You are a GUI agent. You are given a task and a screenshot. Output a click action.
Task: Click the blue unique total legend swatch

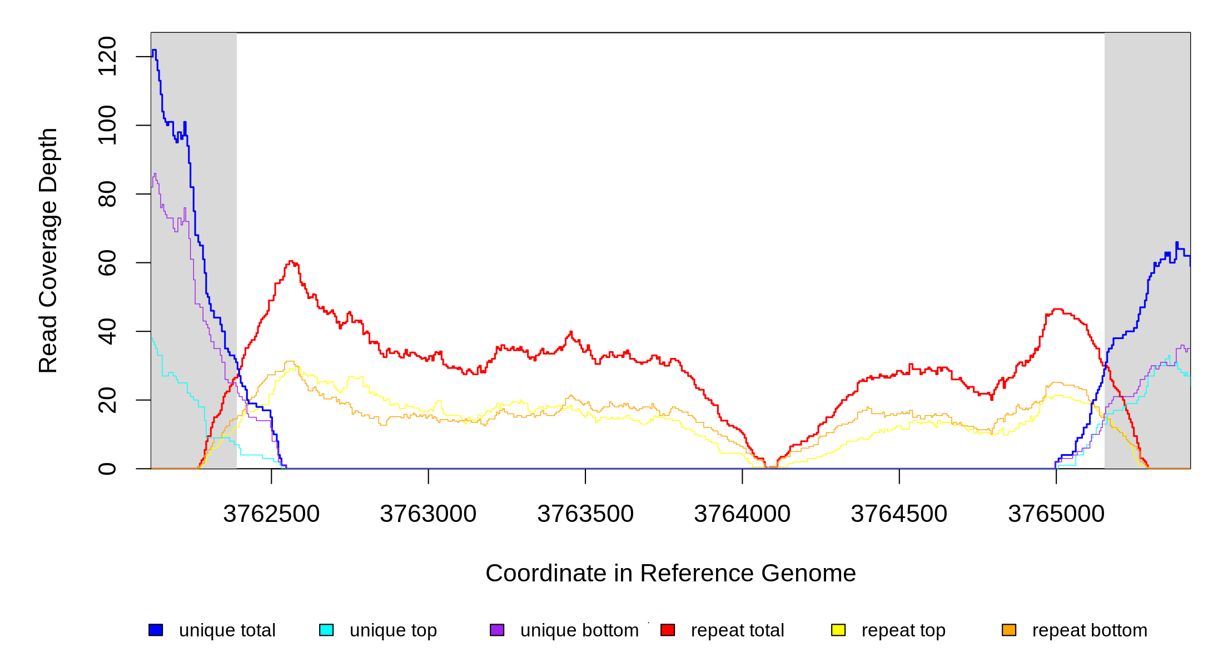(156, 630)
